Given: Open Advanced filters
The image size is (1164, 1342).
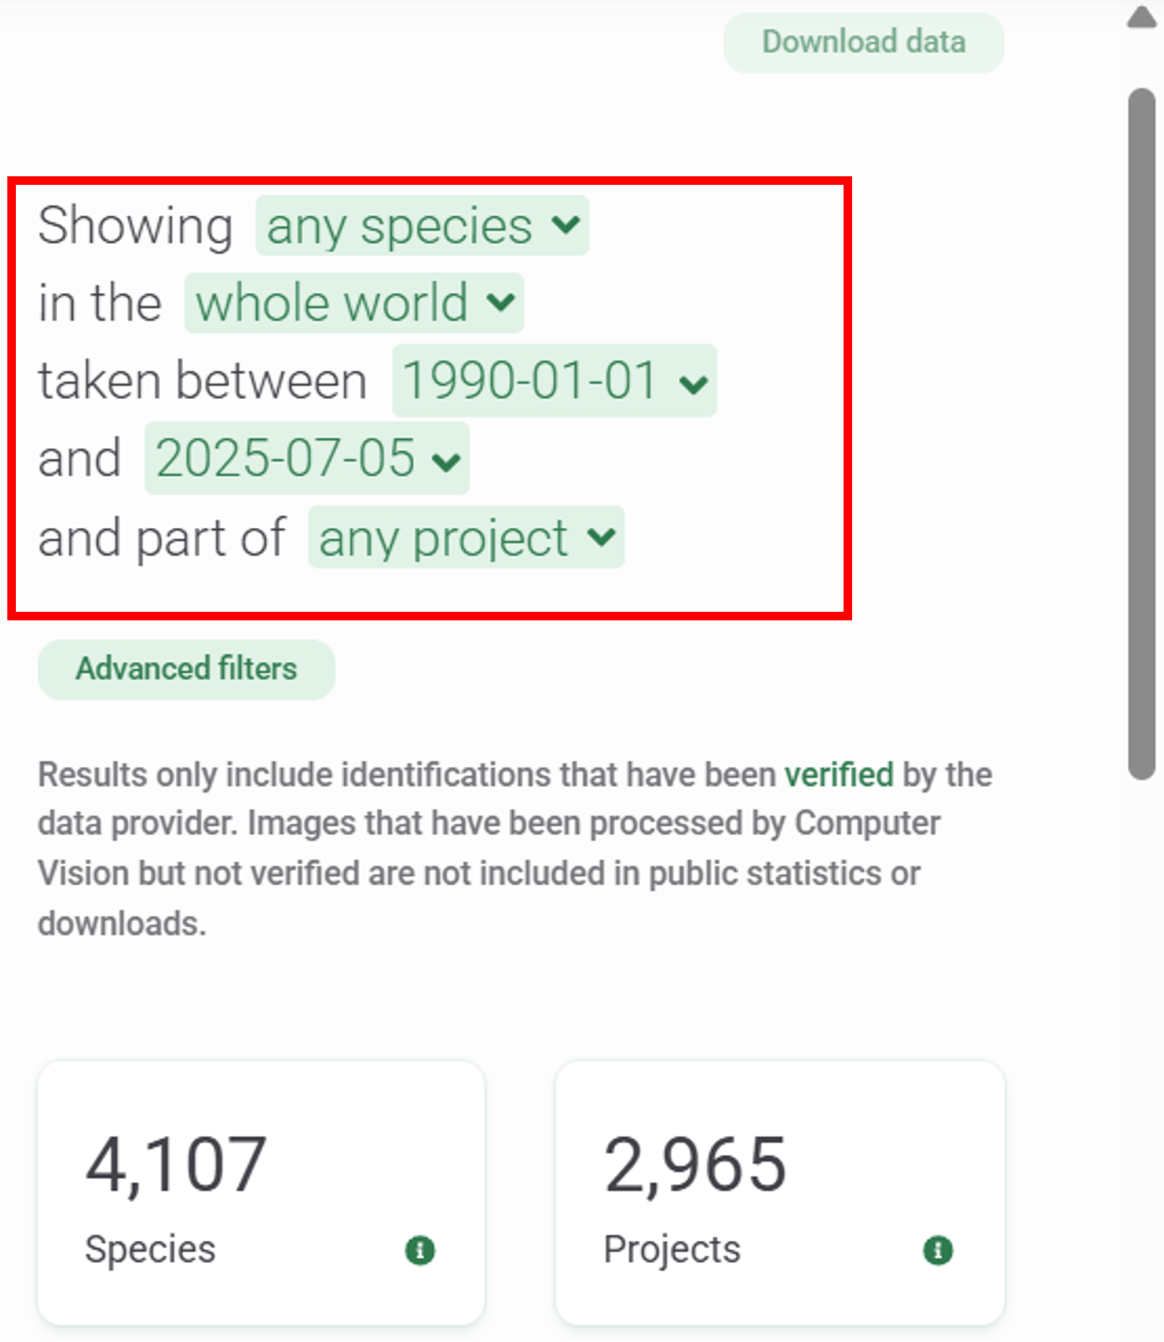Looking at the screenshot, I should [186, 669].
